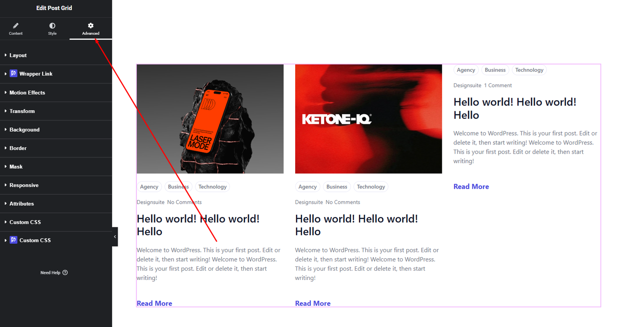Expand the Mask section
Image resolution: width=619 pixels, height=327 pixels.
[16, 167]
